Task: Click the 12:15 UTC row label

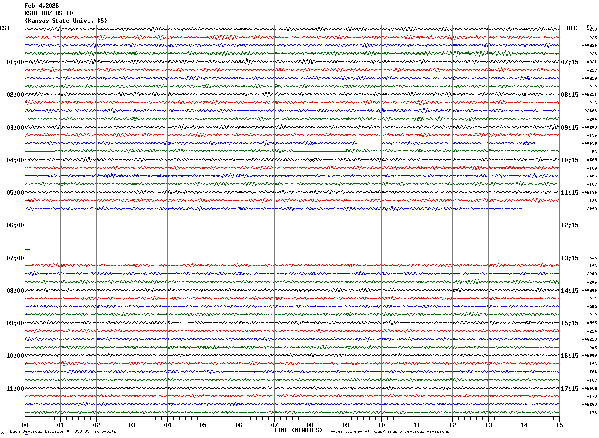Action: [x=570, y=225]
